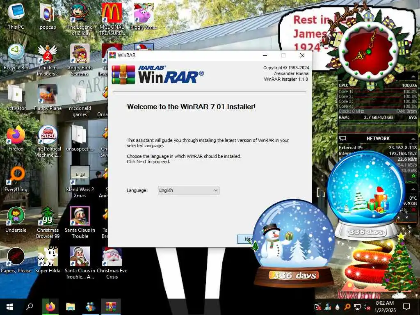The image size is (420, 315).
Task: Click the muted volume tray icon
Action: (x=367, y=307)
